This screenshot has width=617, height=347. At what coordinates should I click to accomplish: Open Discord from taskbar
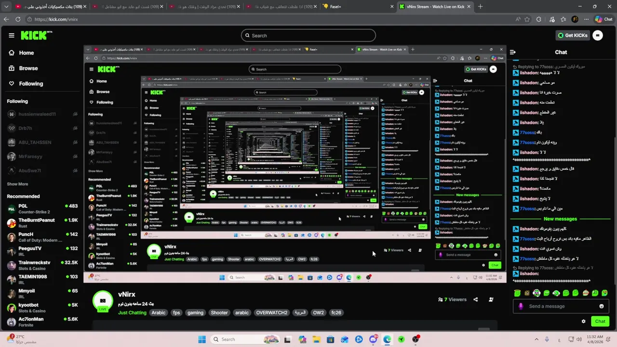[373, 339]
